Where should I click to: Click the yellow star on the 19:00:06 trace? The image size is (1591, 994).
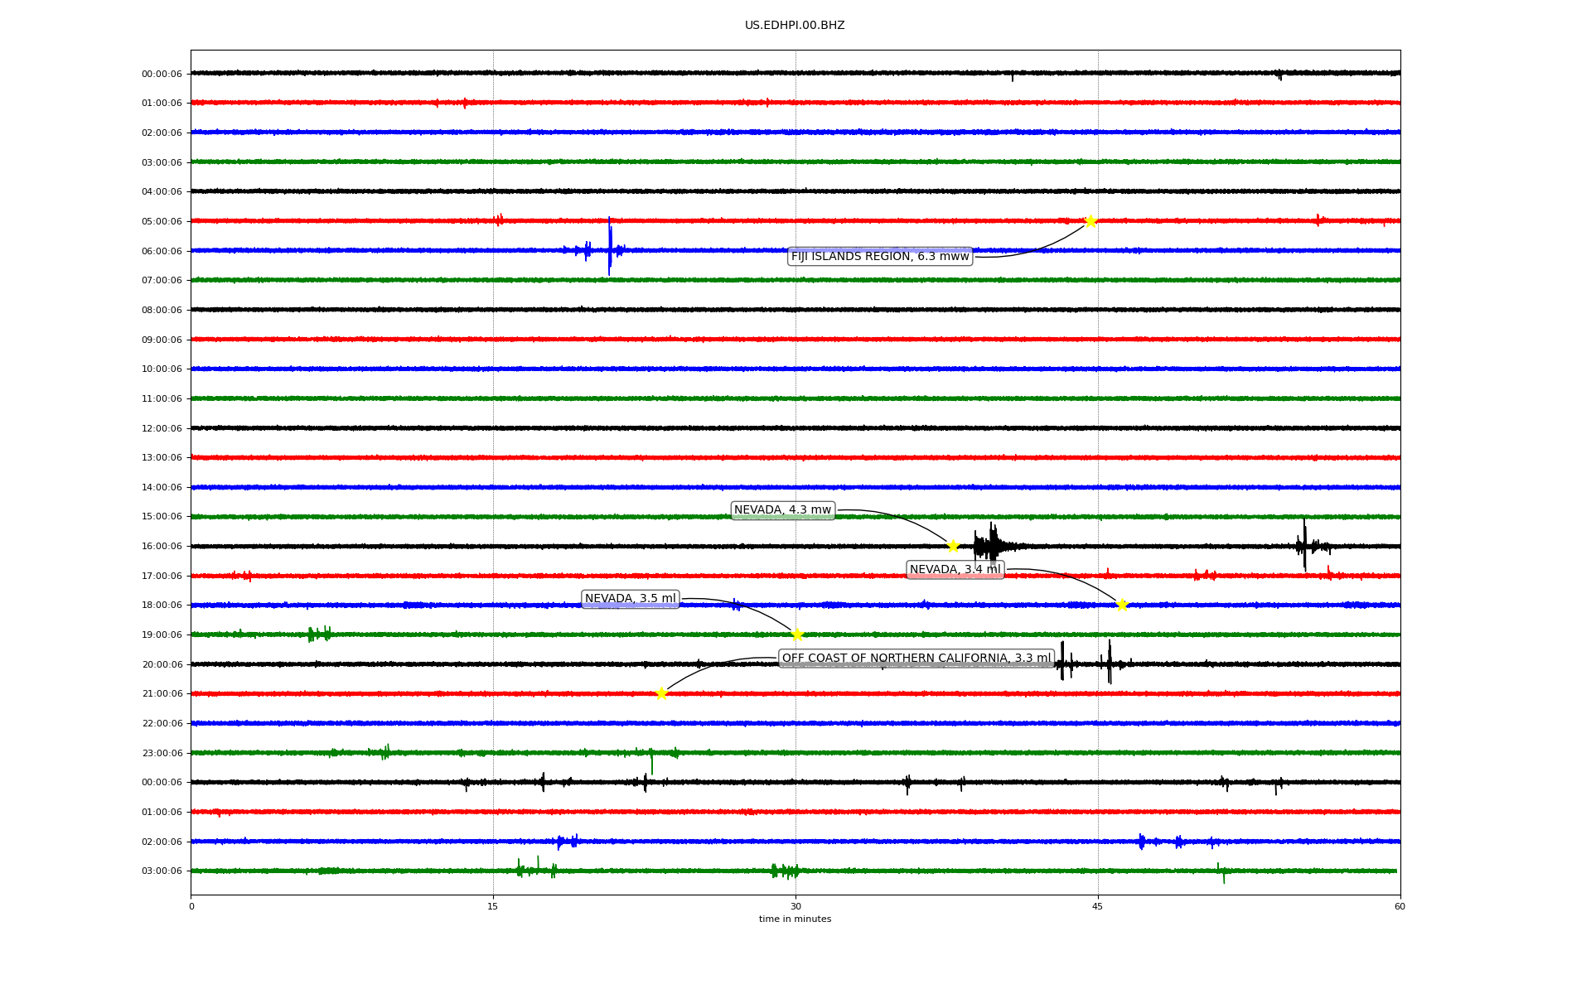797,635
